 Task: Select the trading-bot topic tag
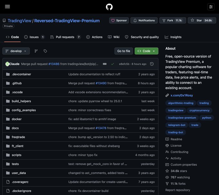point(176,132)
